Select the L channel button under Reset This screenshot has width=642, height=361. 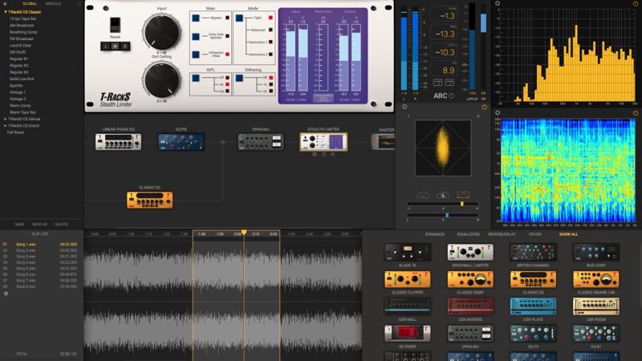[x=106, y=47]
